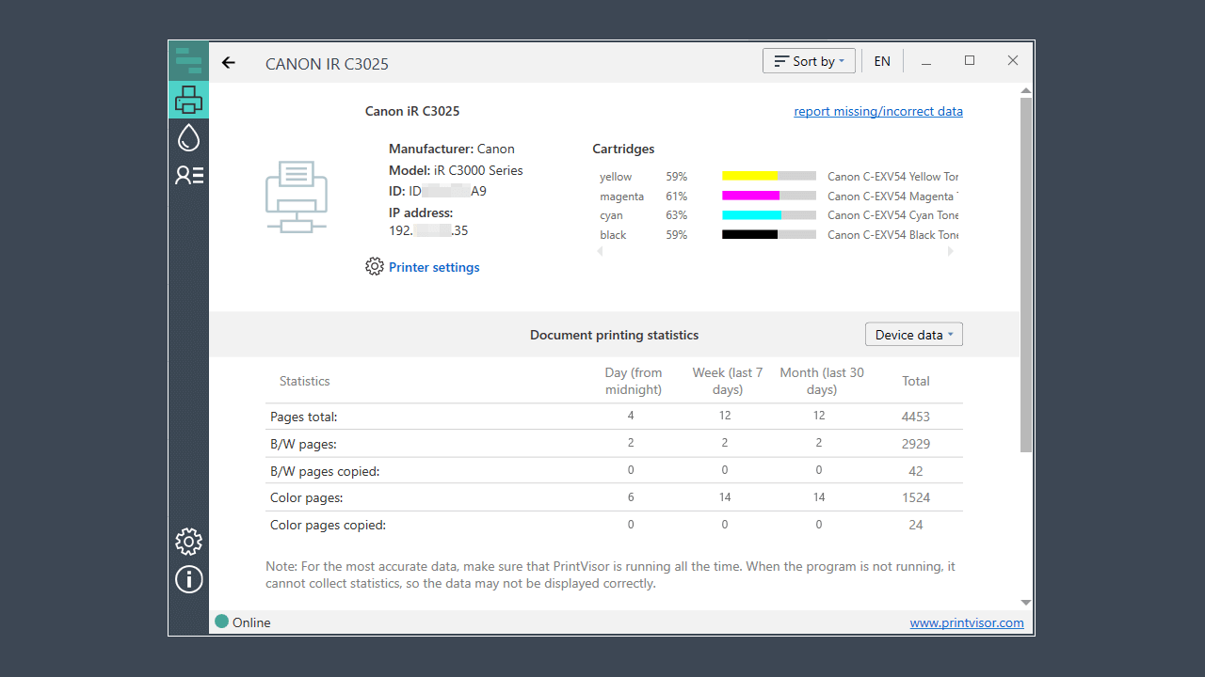
Task: Open the Printer settings link
Action: tap(434, 267)
